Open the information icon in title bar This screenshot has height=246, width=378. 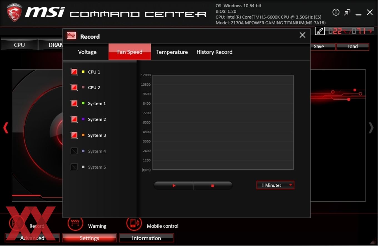[x=336, y=12]
